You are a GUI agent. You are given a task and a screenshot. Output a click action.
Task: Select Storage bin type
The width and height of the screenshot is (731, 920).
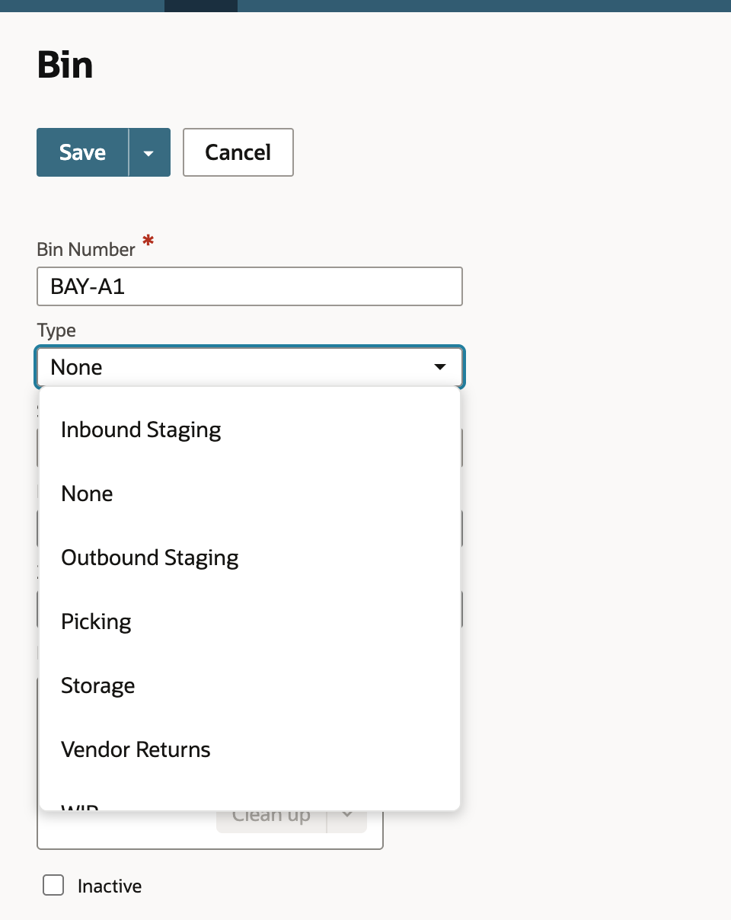(250, 685)
